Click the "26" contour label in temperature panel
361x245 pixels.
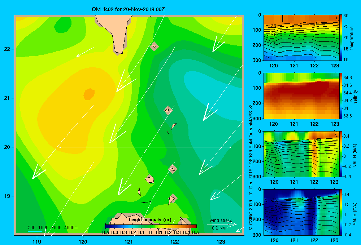(274, 26)
